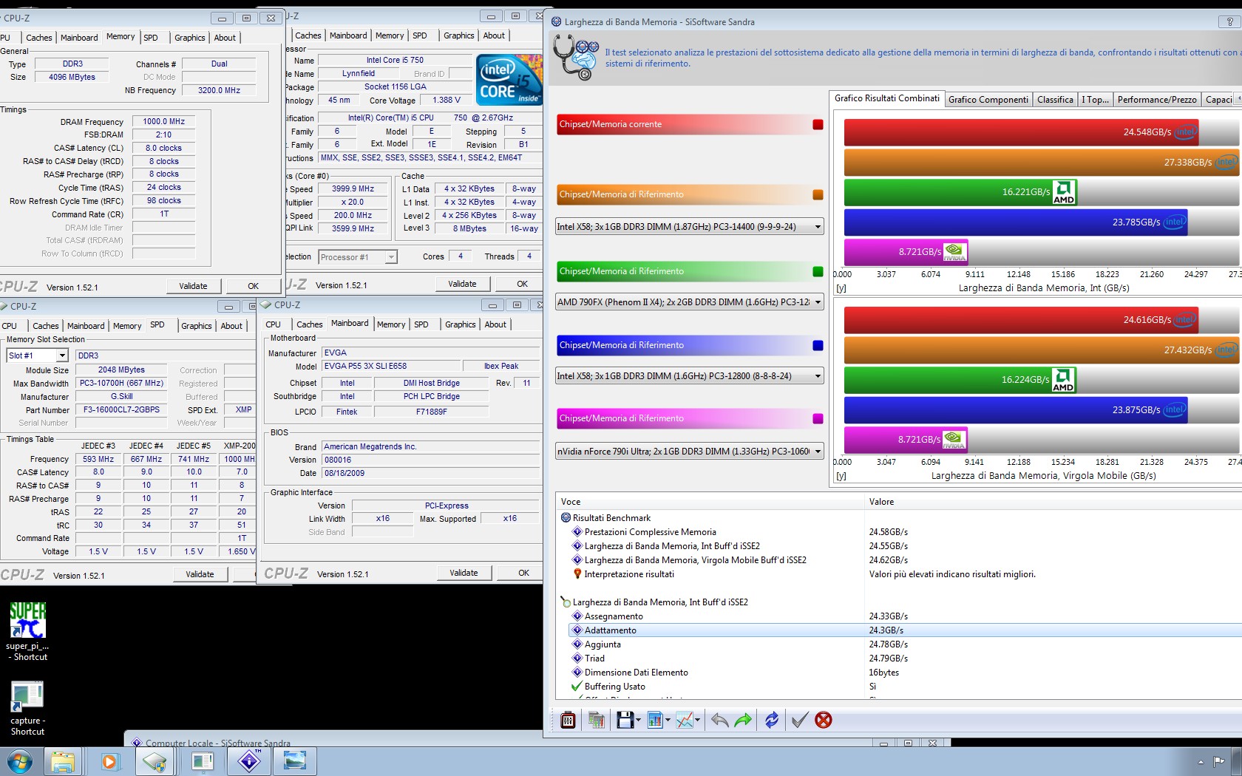Click OK in the Memory CPU-Z window
The height and width of the screenshot is (776, 1242).
click(254, 286)
